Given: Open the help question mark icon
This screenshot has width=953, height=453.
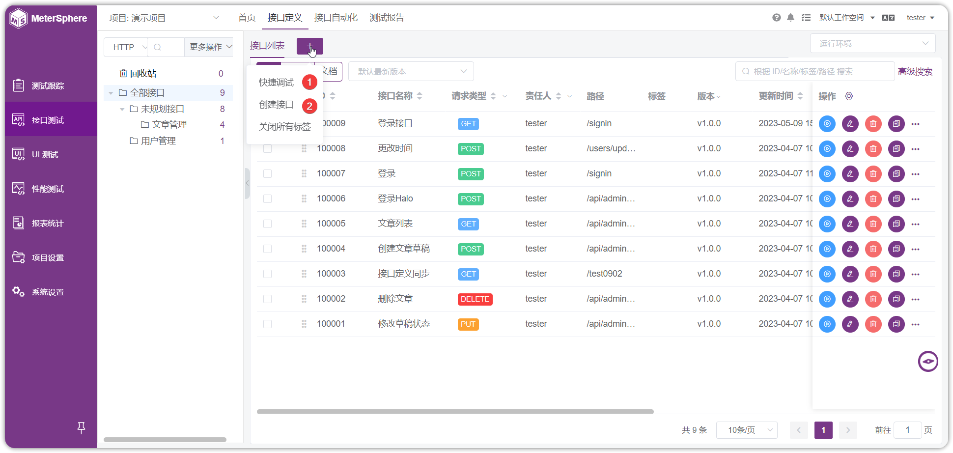Looking at the screenshot, I should pyautogui.click(x=777, y=18).
